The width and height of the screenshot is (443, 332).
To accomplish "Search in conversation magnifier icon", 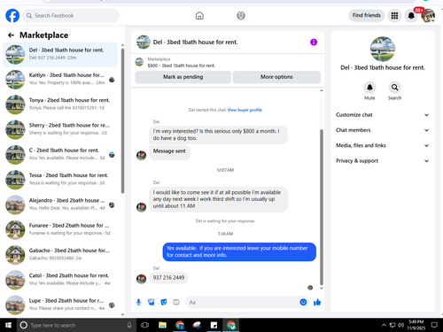I will [395, 88].
